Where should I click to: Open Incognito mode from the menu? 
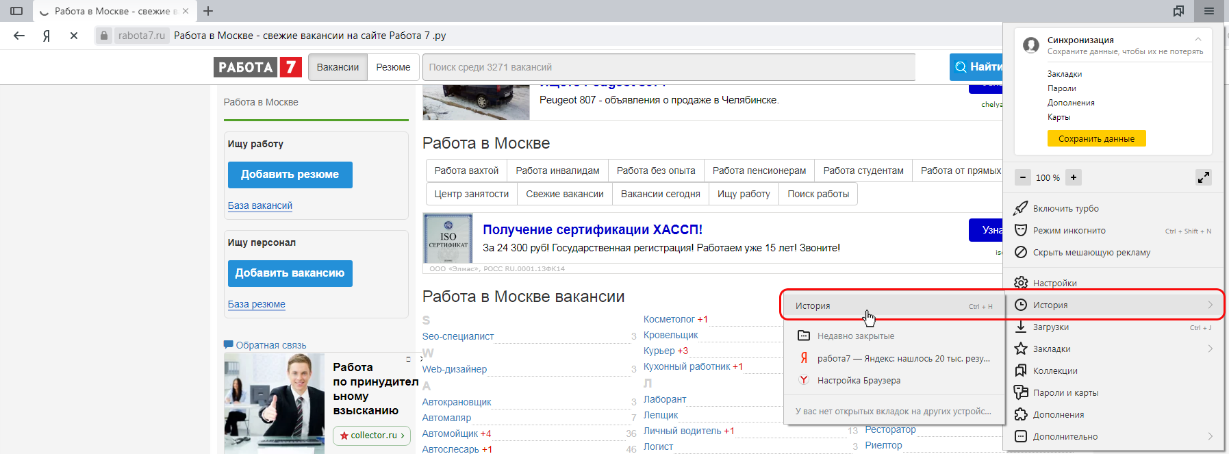1069,231
